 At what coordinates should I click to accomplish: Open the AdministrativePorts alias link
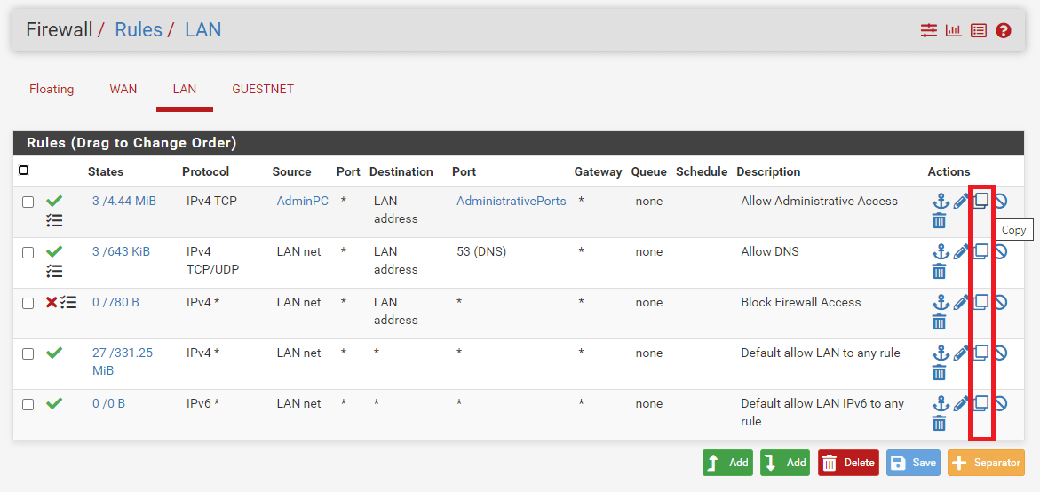point(512,201)
